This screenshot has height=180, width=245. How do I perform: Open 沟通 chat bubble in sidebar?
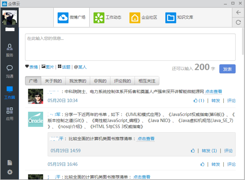point(9,72)
